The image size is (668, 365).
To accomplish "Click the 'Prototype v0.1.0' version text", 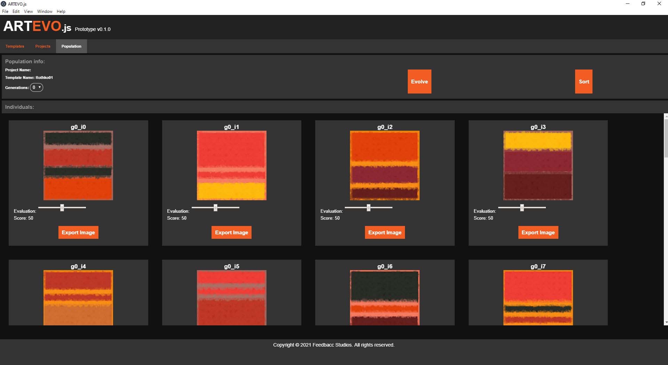I will (x=93, y=29).
